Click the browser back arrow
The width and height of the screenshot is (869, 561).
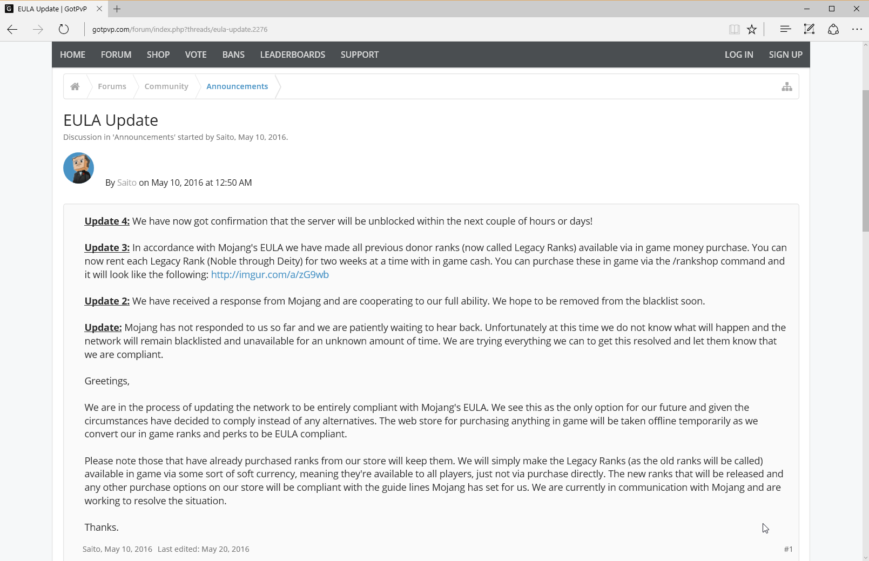click(12, 30)
